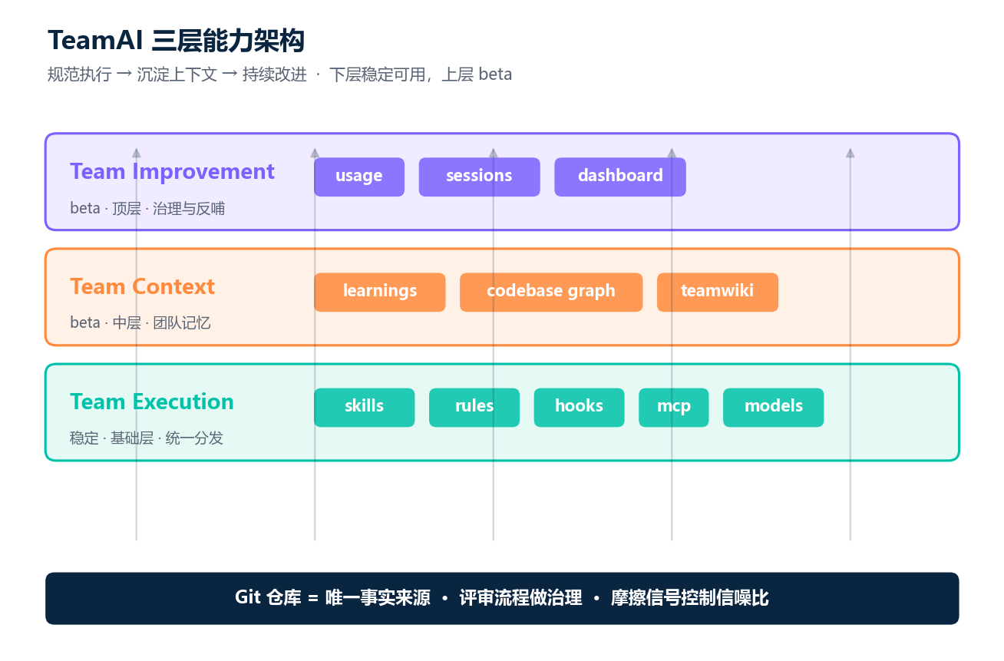Image resolution: width=1004 pixels, height=661 pixels.
Task: Select the sessions chip
Action: [479, 177]
